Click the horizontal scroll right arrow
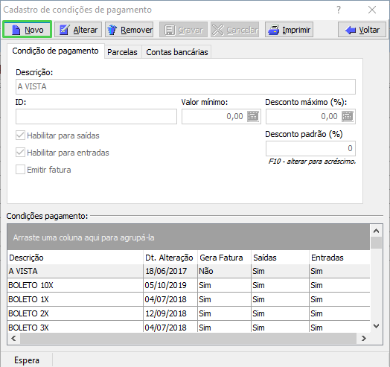 coord(364,339)
